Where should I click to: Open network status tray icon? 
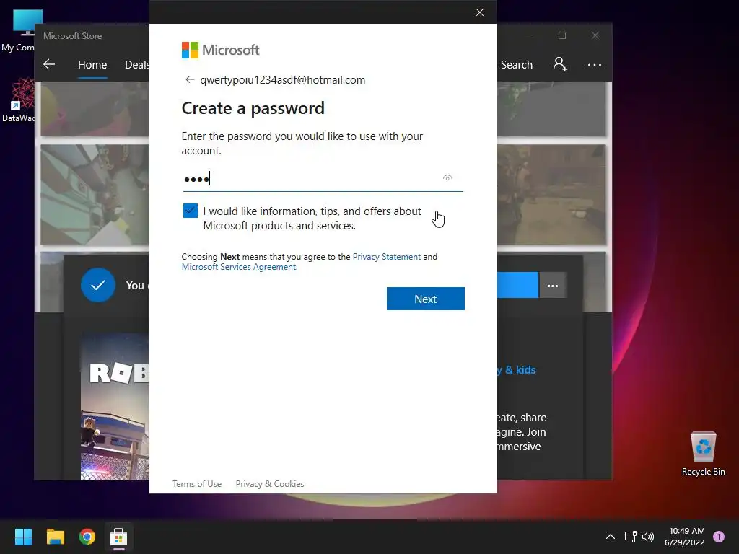(x=630, y=537)
